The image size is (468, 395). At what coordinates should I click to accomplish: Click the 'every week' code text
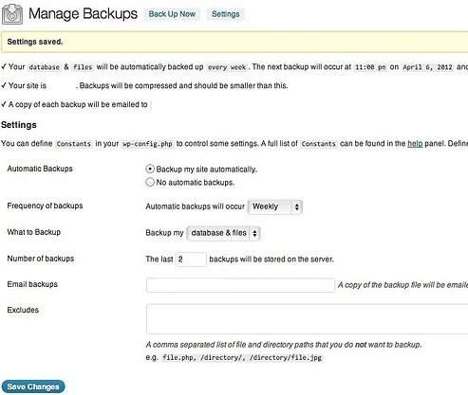coord(227,67)
